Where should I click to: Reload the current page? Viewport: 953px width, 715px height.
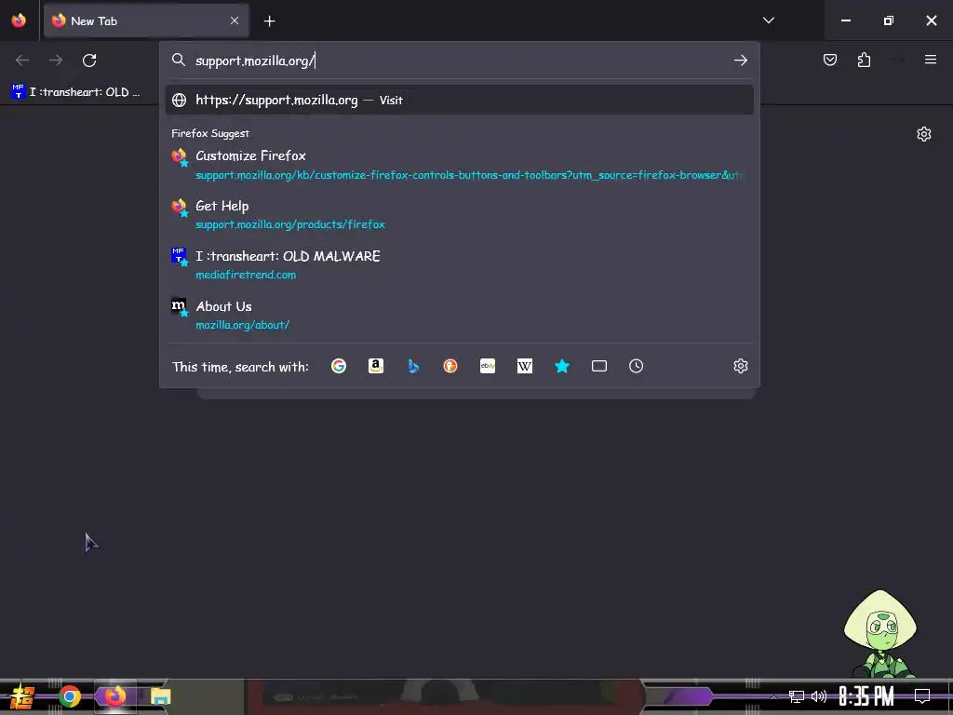pyautogui.click(x=89, y=61)
